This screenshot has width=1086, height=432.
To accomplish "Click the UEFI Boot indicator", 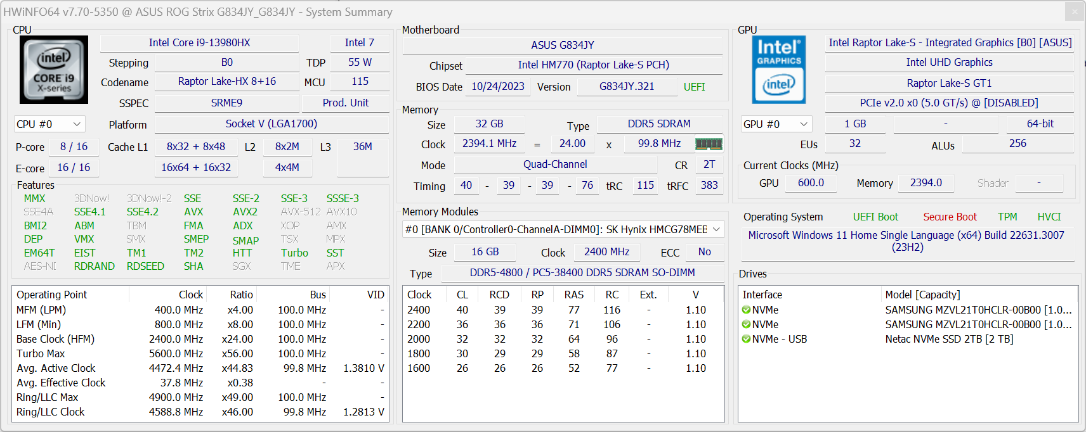I will pos(875,217).
